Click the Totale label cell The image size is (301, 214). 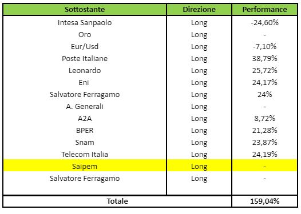pyautogui.click(x=117, y=201)
